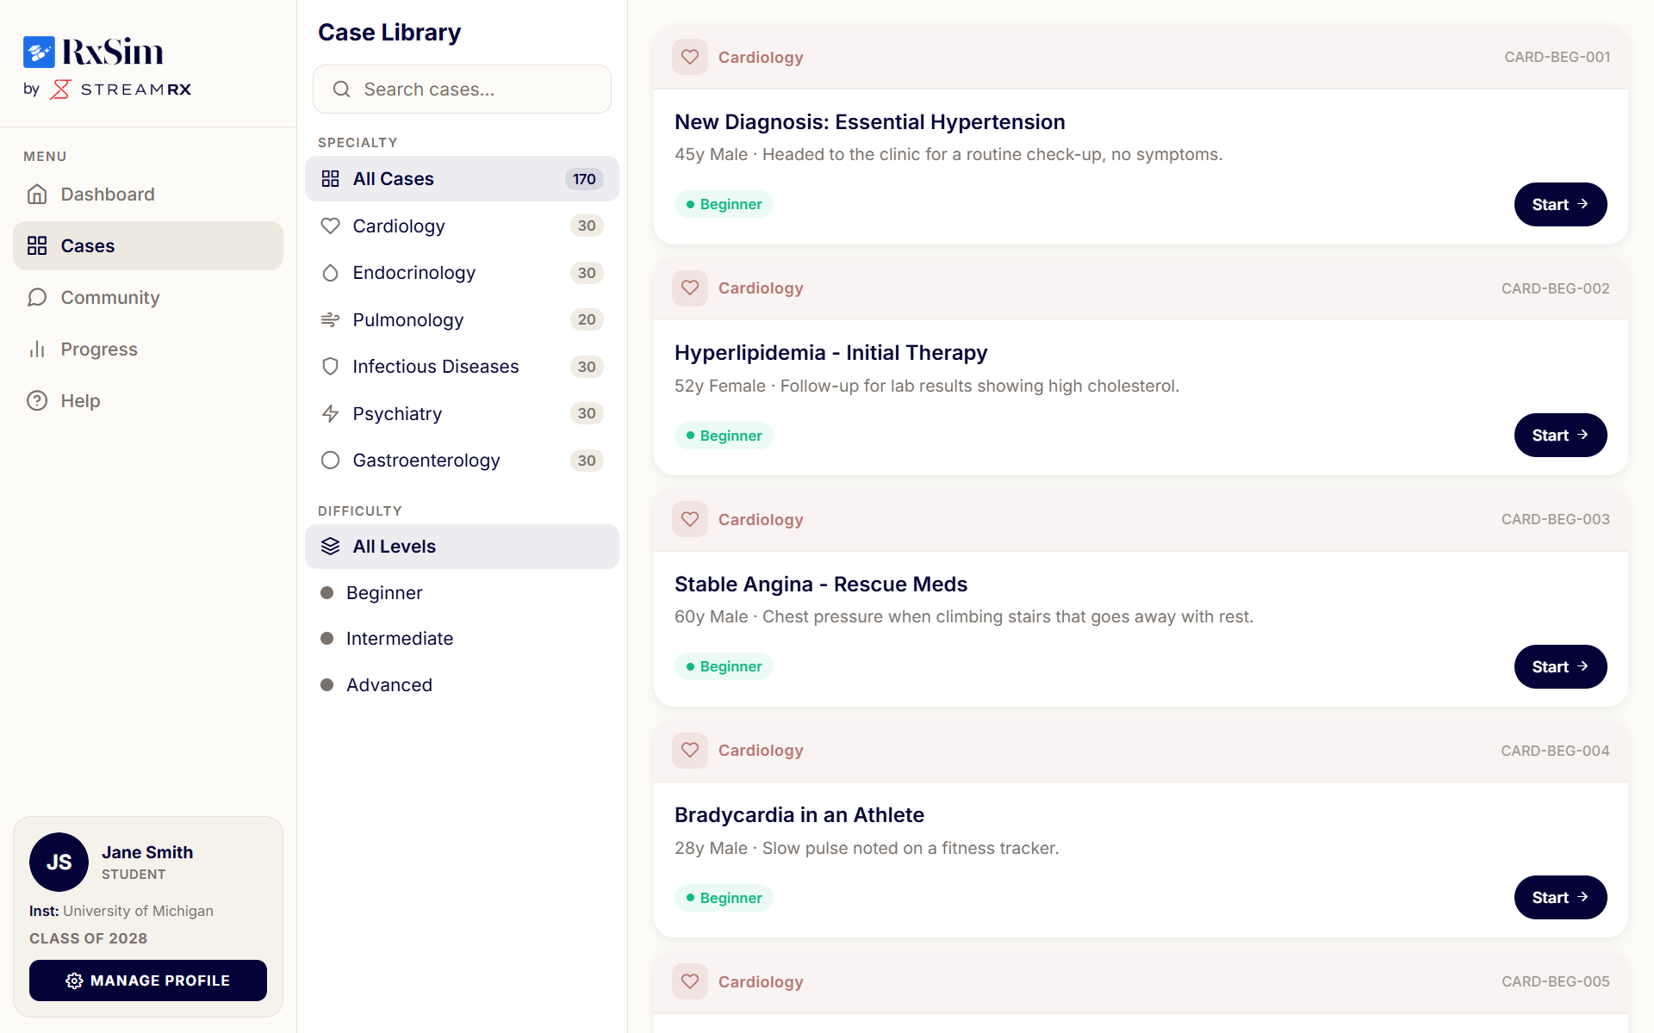Click the Jane Smith profile name
Viewport: 1654px width, 1033px height.
[x=147, y=852]
